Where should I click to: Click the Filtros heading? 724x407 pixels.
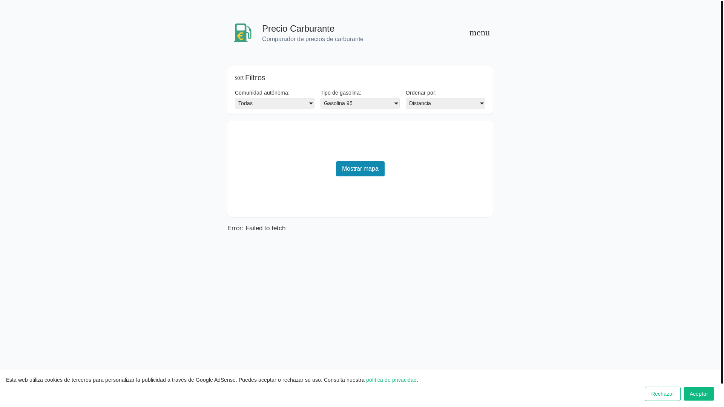coord(255,78)
